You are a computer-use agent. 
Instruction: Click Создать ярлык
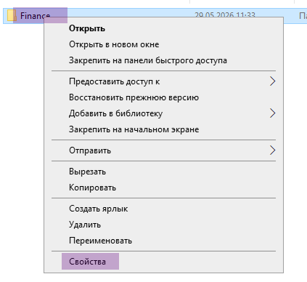tap(98, 209)
